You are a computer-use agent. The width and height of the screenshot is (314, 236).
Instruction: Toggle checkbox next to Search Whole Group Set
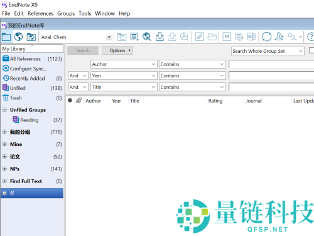click(311, 50)
